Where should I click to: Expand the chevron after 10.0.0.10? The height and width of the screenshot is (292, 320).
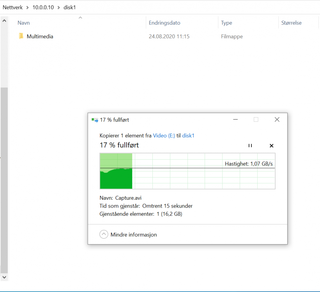click(58, 7)
